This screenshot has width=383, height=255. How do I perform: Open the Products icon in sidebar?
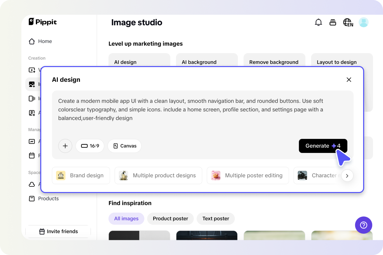[x=32, y=199]
